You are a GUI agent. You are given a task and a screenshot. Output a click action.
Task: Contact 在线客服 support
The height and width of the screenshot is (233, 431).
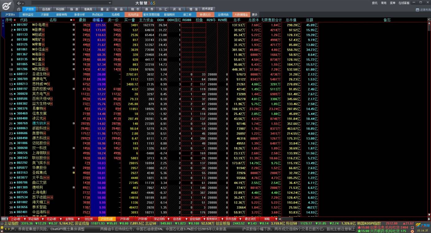coord(404,3)
